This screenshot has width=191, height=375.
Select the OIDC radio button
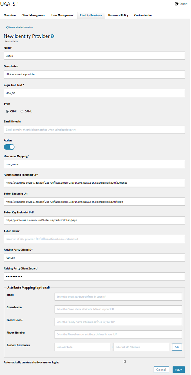click(x=7, y=111)
